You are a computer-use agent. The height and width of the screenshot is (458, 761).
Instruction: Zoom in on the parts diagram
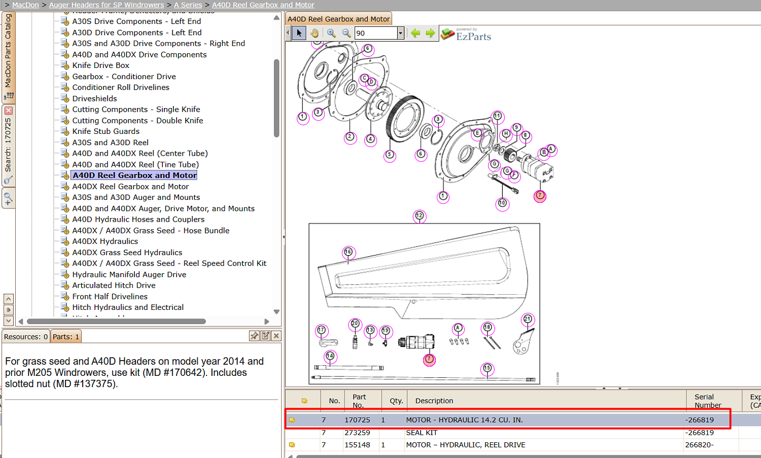click(331, 33)
